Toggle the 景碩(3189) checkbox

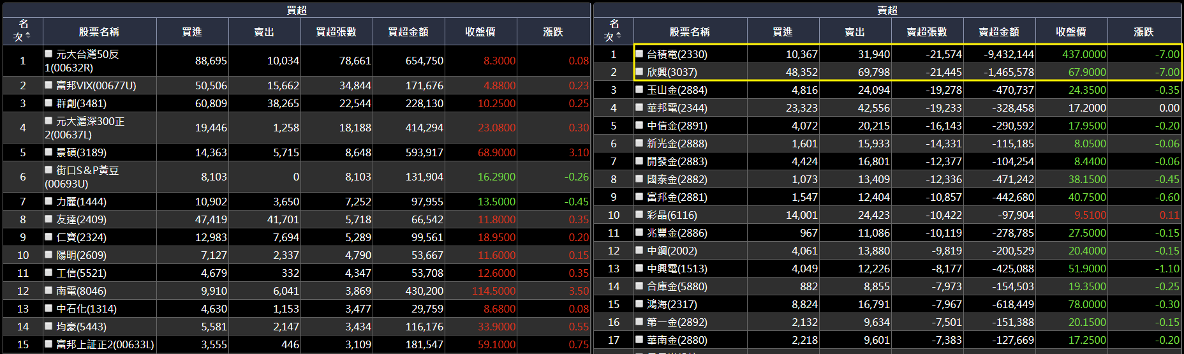pyautogui.click(x=48, y=152)
